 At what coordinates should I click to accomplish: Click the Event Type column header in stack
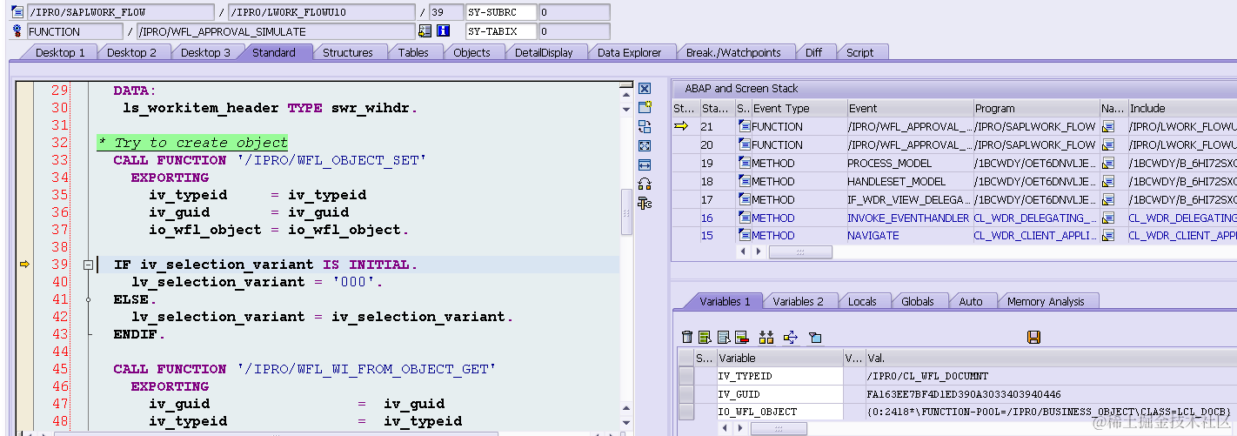(x=799, y=109)
